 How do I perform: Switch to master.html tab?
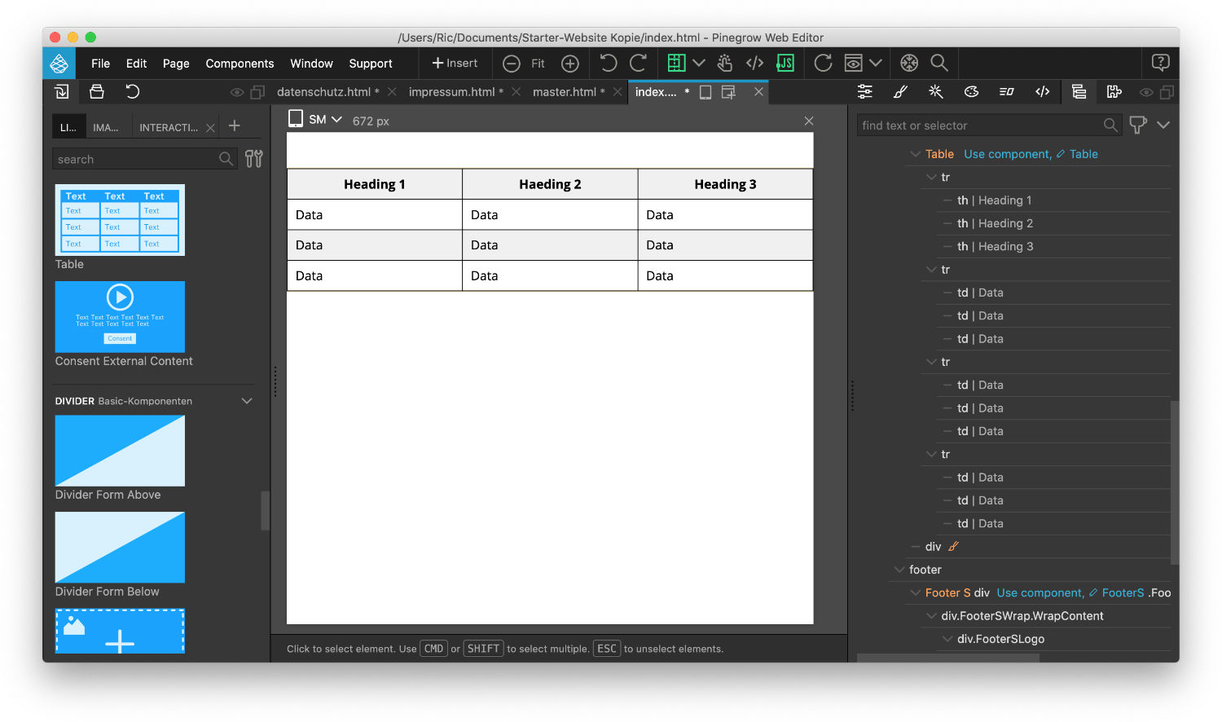point(569,92)
